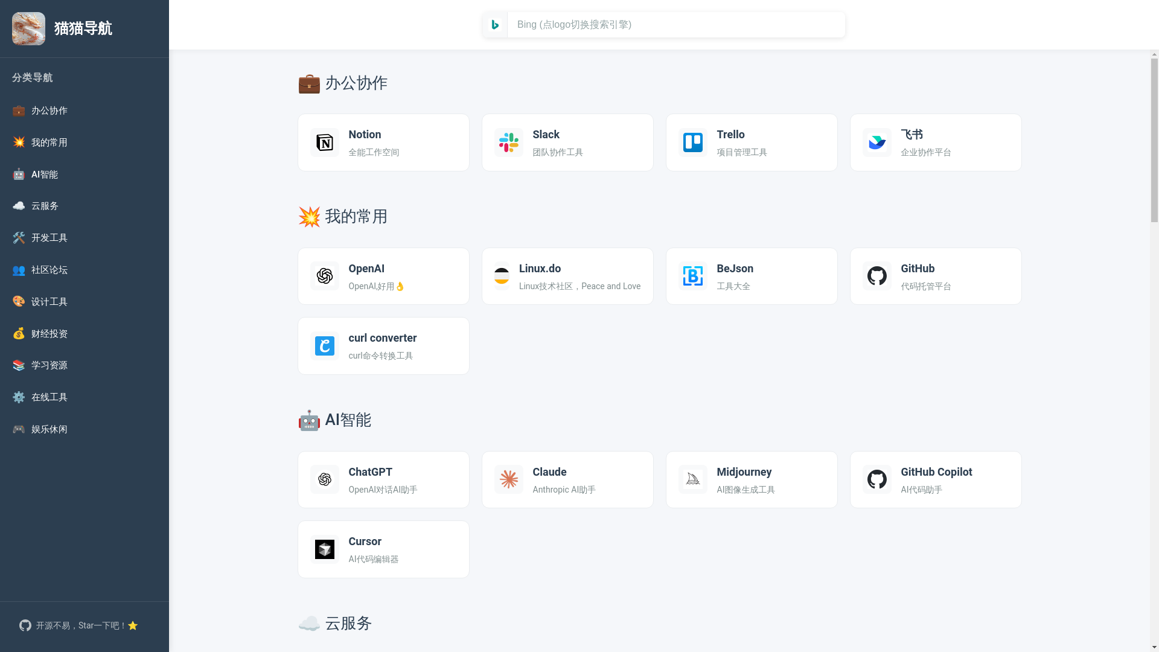Select AI智能 in the sidebar
Viewport: 1159px width, 652px height.
(x=85, y=174)
